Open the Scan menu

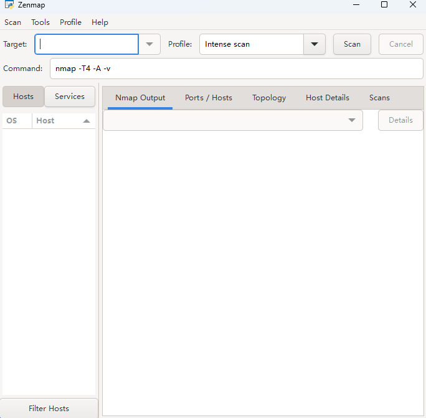12,22
